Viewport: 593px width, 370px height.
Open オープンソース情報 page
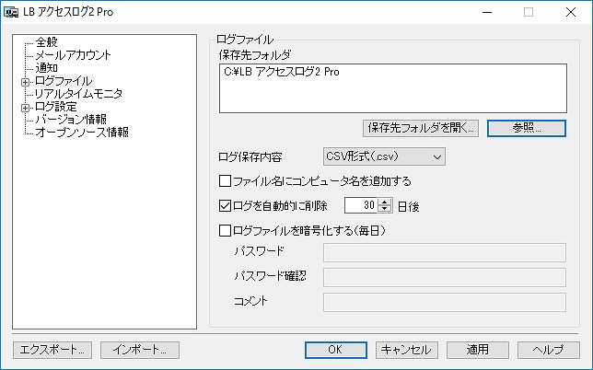(82, 133)
